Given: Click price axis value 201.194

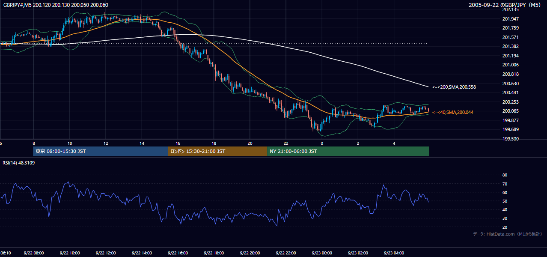Looking at the screenshot, I should pyautogui.click(x=510, y=56).
